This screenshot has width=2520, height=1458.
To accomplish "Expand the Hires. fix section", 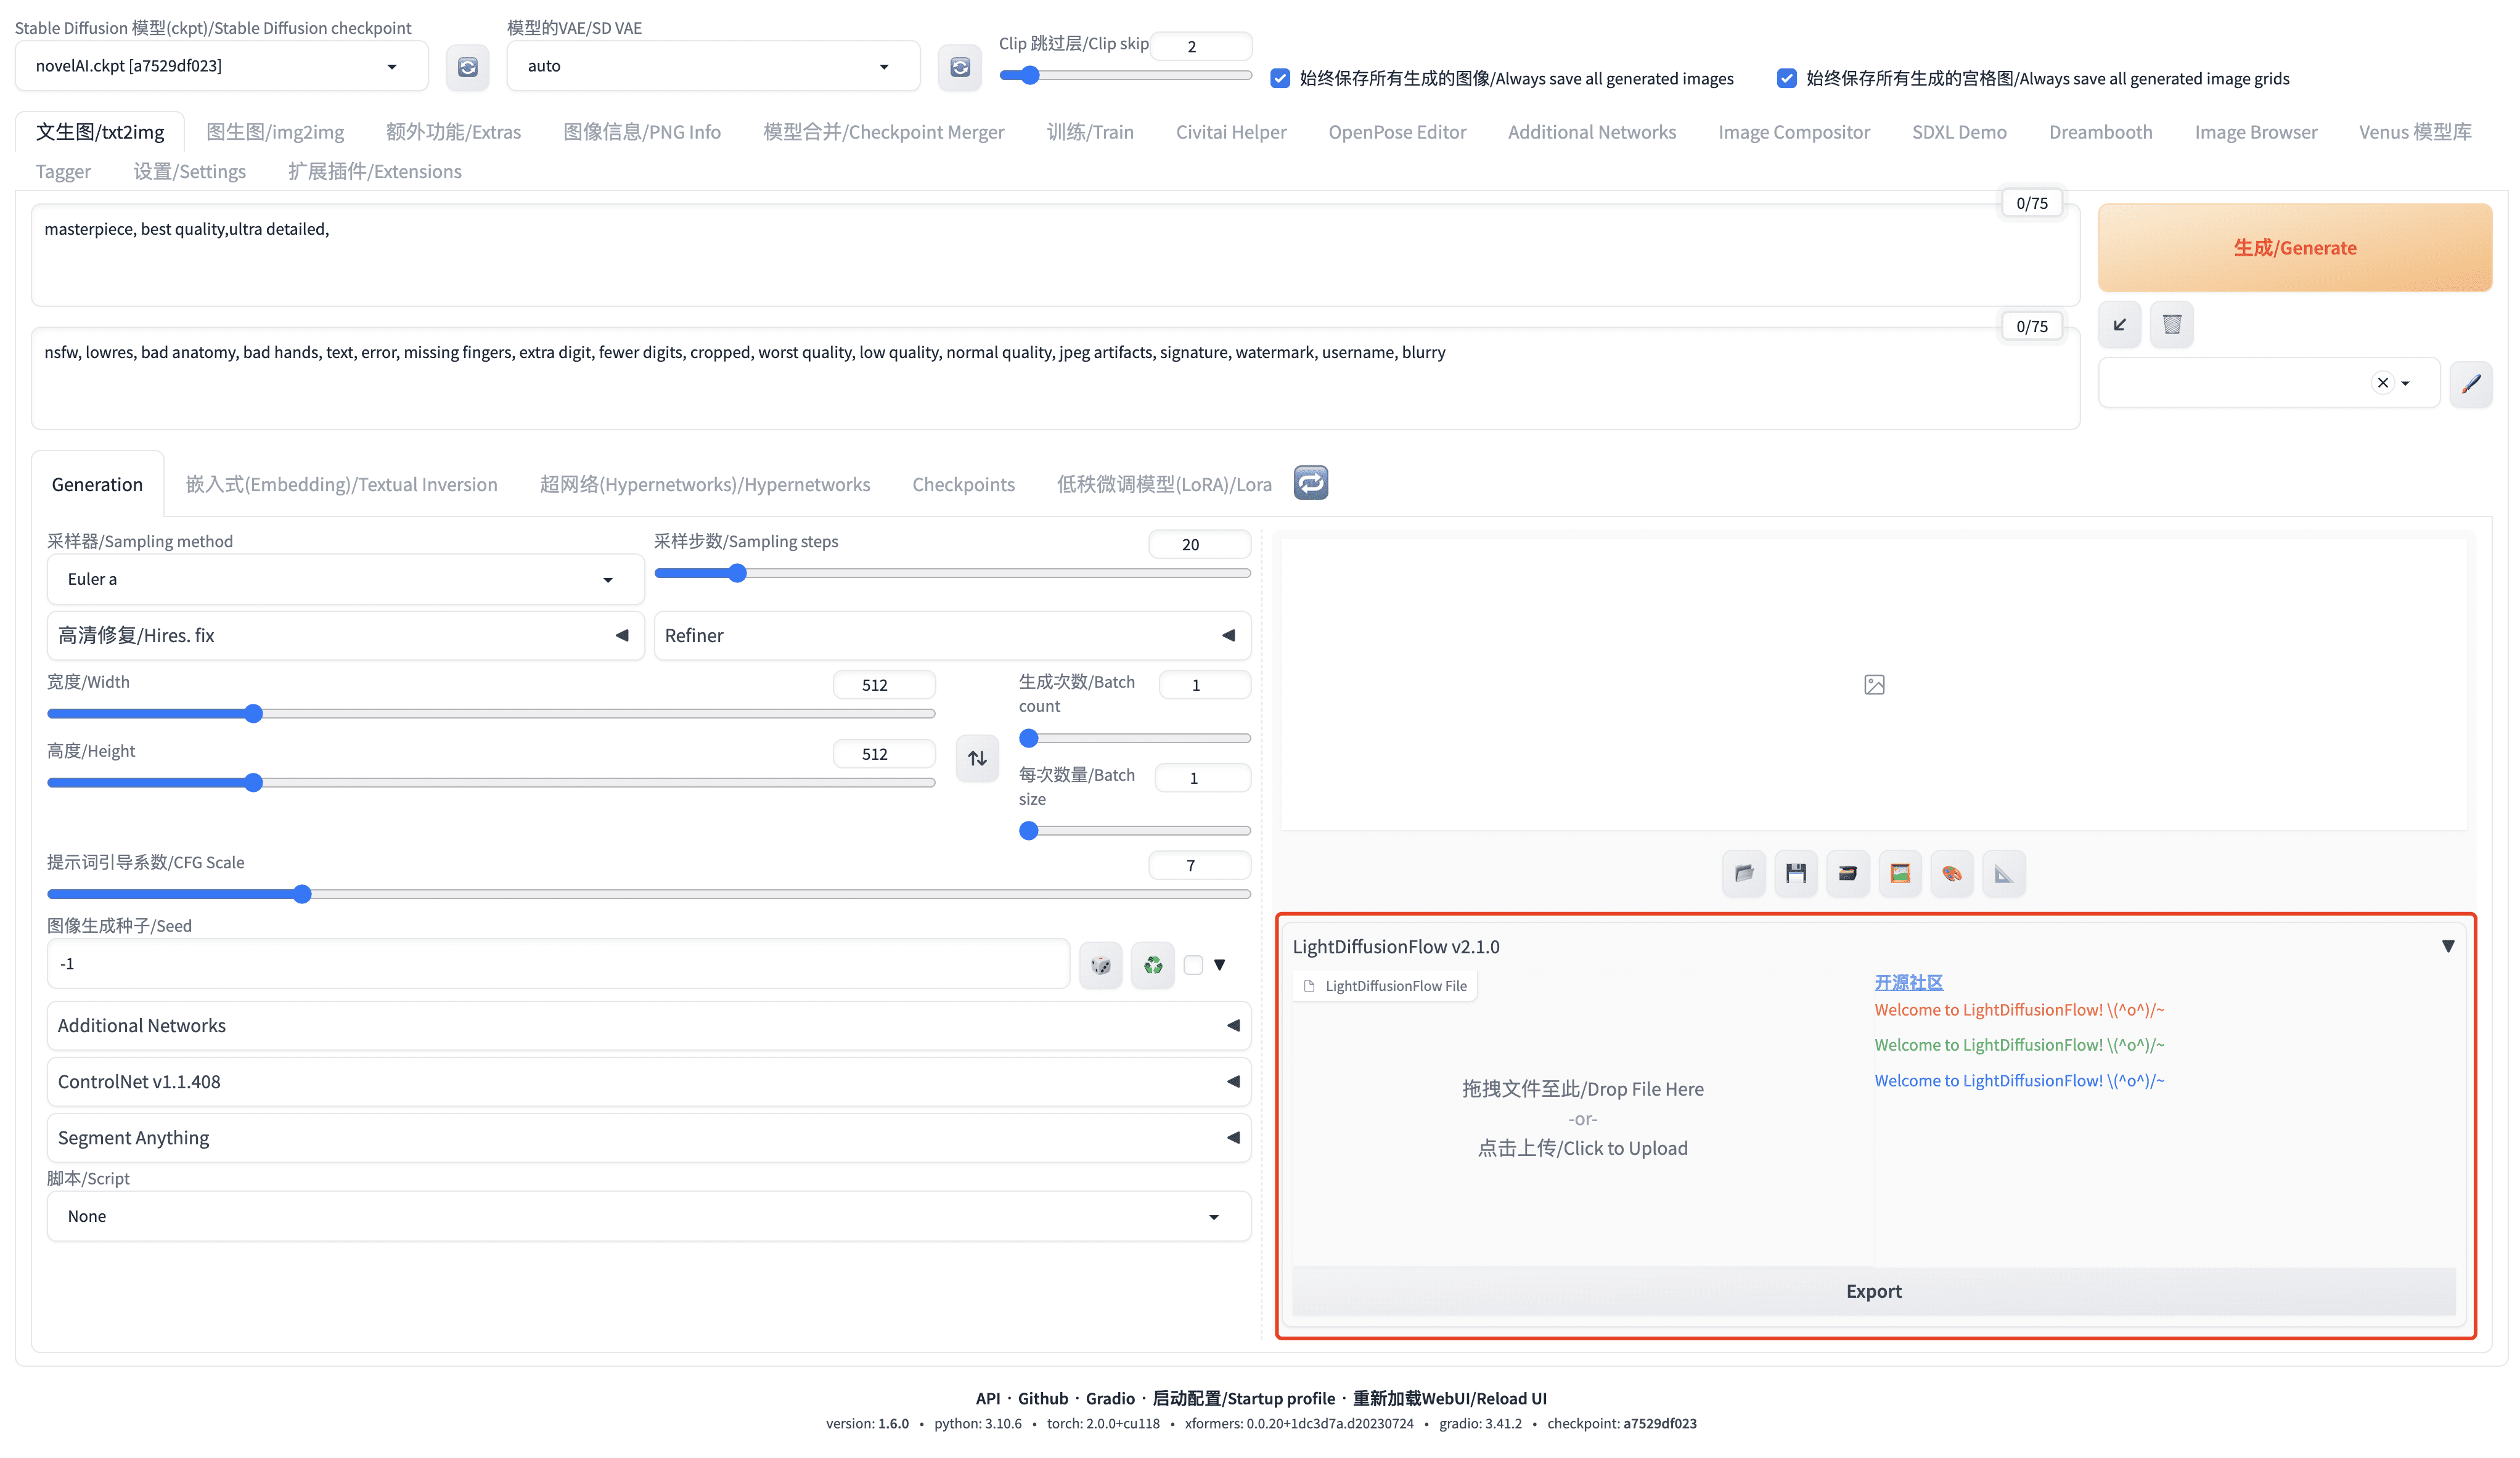I will click(x=345, y=635).
